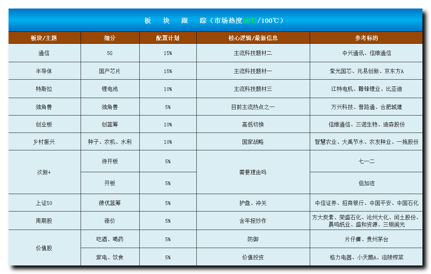Click the 中兴通讯、信维通信 cell
The image size is (431, 274).
[366, 53]
